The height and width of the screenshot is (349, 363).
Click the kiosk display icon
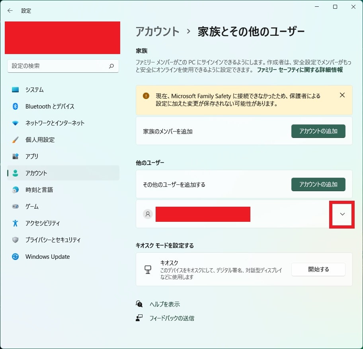tap(148, 270)
